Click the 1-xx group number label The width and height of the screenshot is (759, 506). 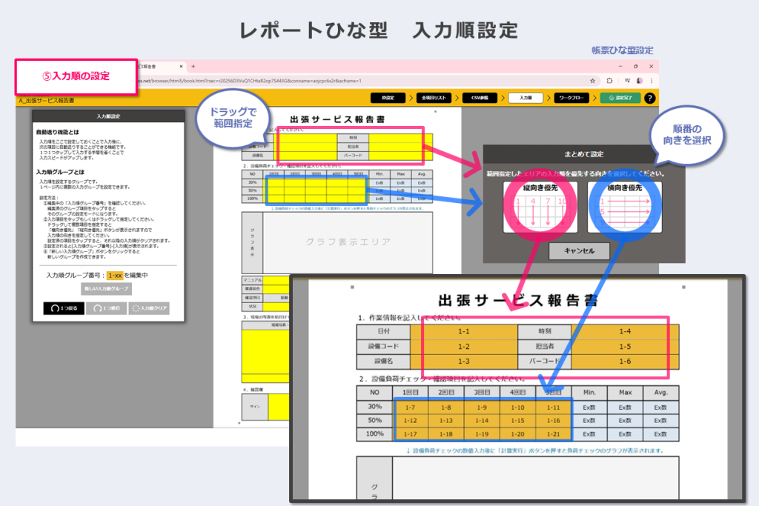pyautogui.click(x=115, y=276)
